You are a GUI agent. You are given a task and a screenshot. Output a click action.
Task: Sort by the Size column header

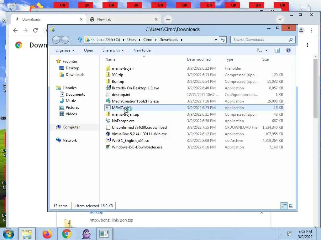[266, 59]
